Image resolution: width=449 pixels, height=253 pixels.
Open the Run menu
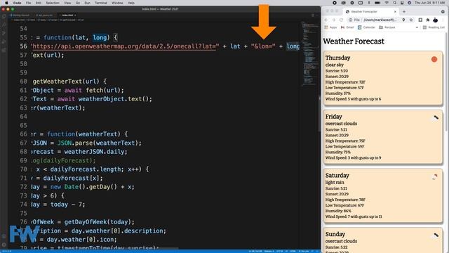click(87, 3)
